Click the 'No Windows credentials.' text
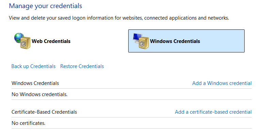The height and width of the screenshot is (133, 265). (x=39, y=94)
